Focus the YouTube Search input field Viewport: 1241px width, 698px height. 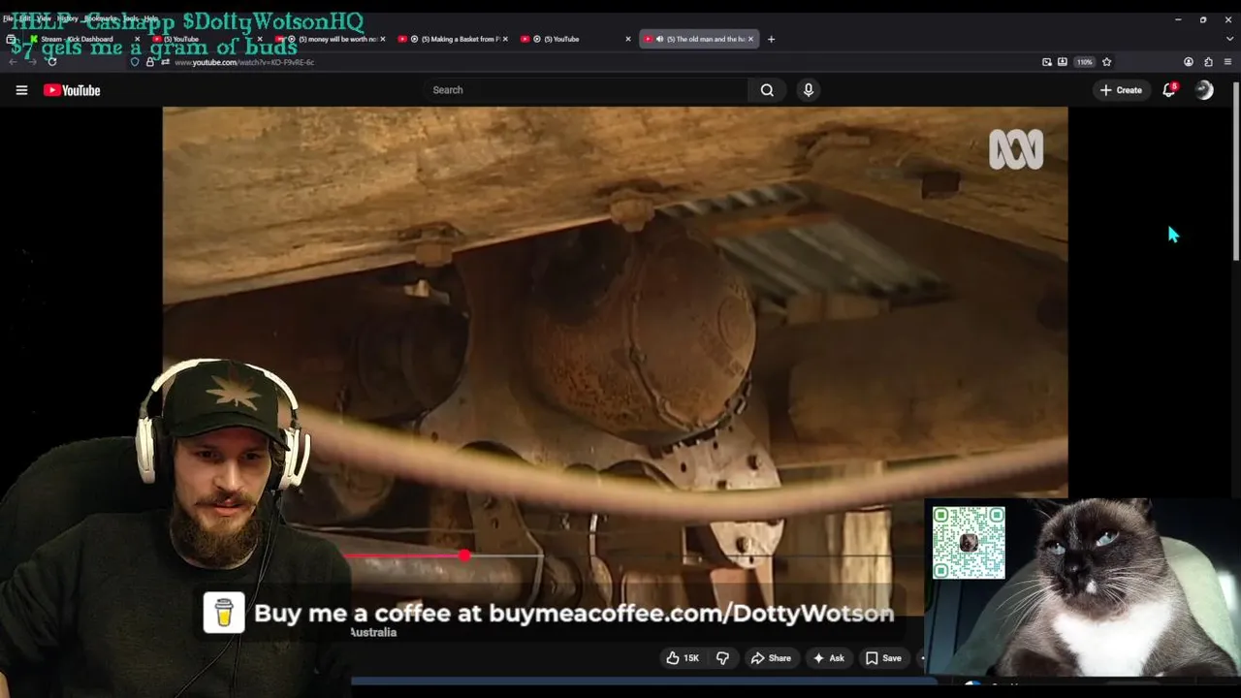tap(585, 90)
